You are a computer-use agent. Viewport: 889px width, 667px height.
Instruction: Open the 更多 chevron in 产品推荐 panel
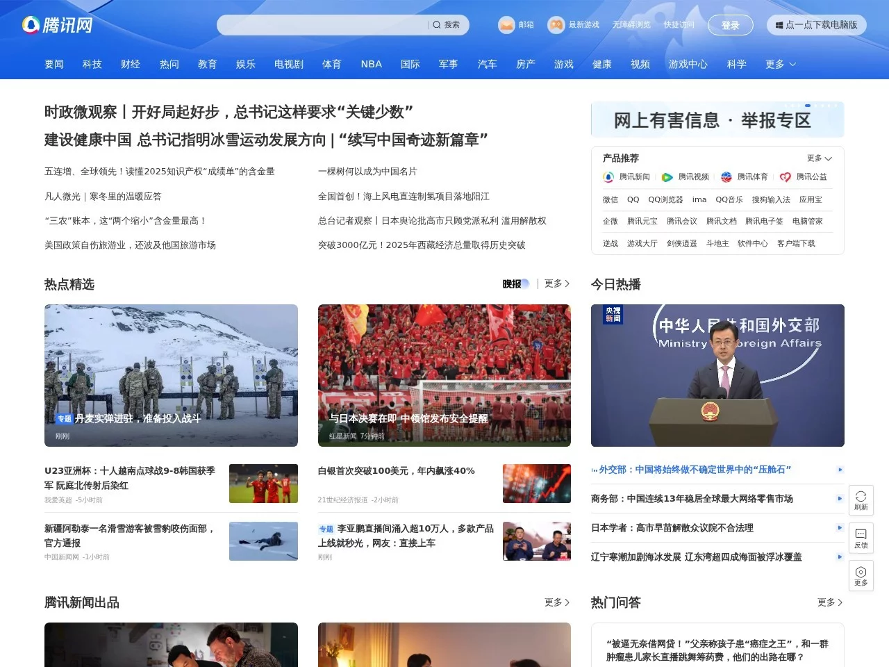[819, 158]
